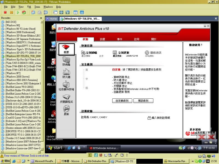Open the Edit menu in VMware Workstation
Viewport: 219px width, 164px height.
13,7
